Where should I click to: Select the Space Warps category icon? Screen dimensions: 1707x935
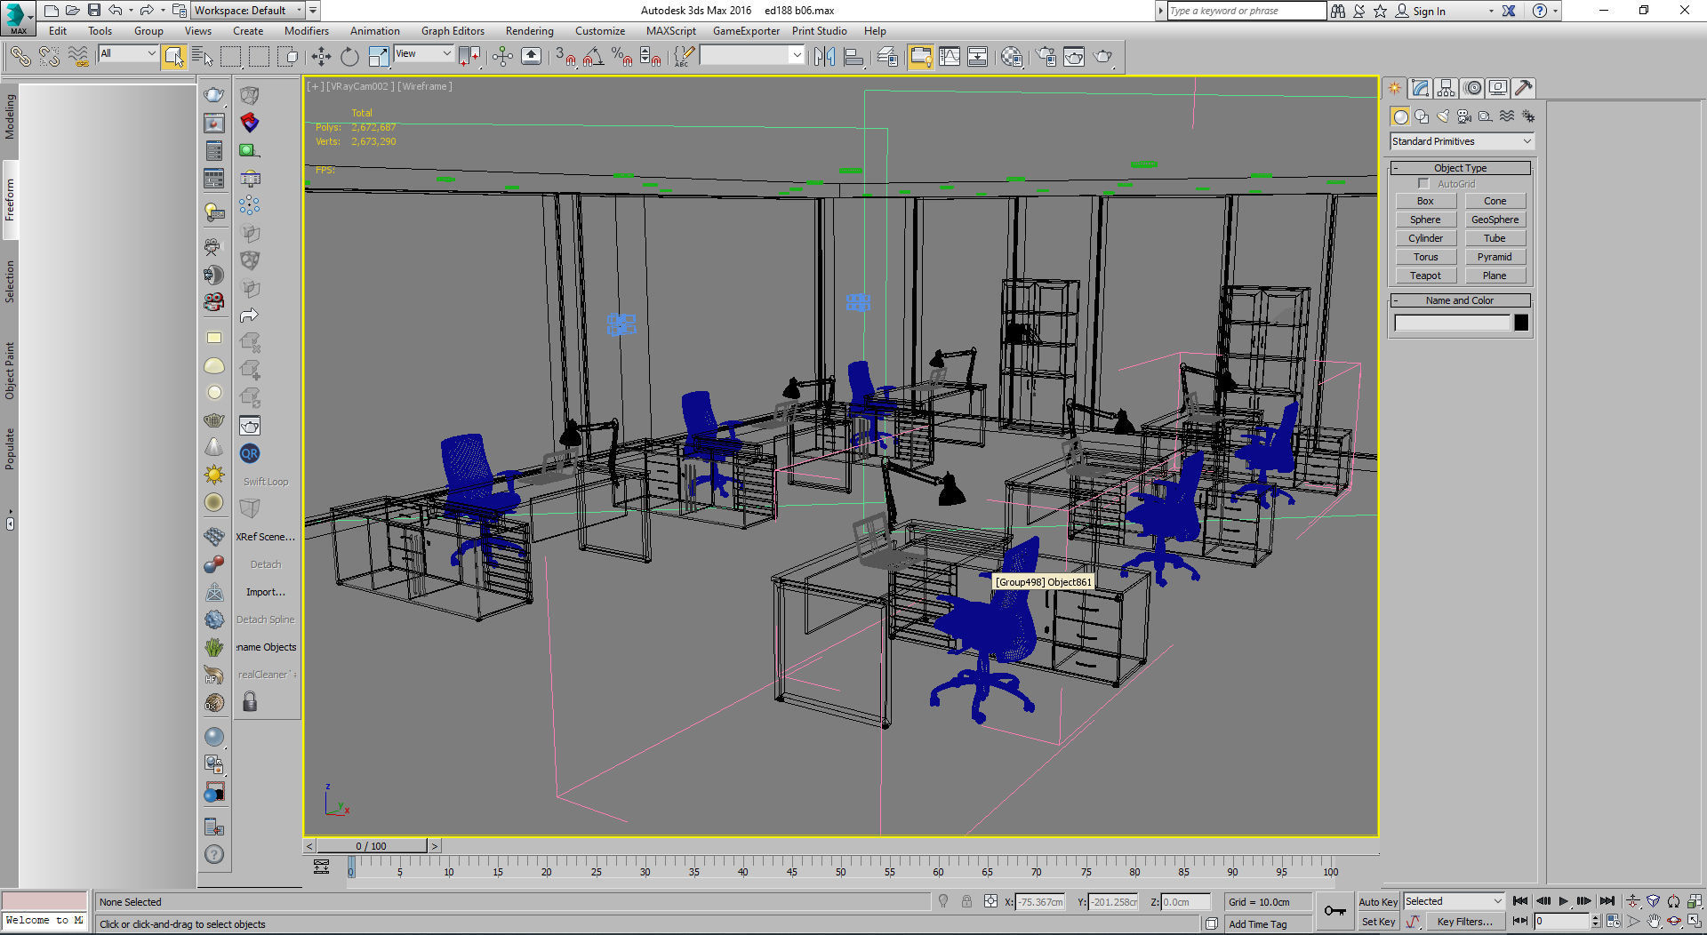[x=1507, y=116]
